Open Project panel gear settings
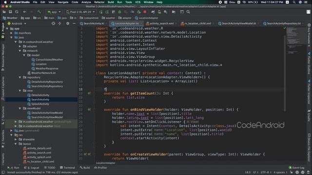 pos(68,23)
